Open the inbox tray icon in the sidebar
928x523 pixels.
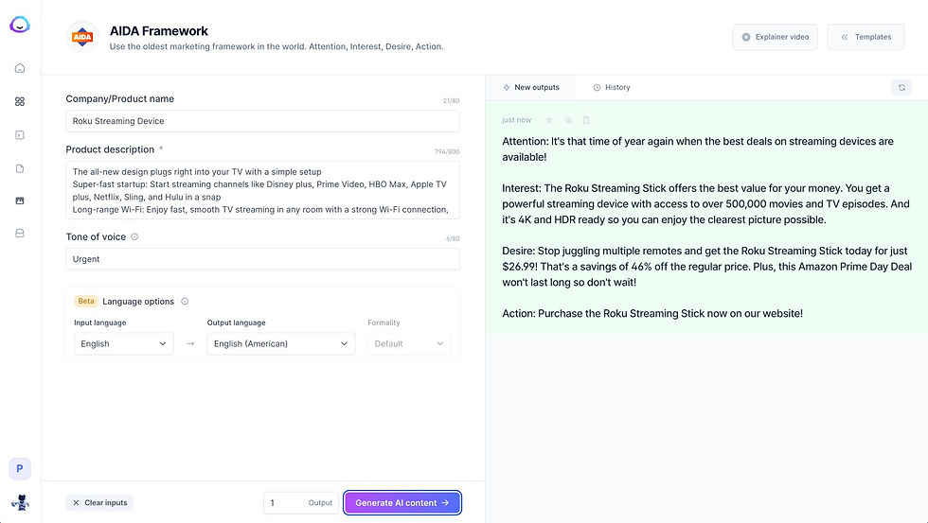coord(20,233)
